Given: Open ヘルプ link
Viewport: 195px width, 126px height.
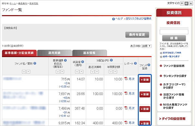Looking at the screenshot, I should [x=119, y=19].
